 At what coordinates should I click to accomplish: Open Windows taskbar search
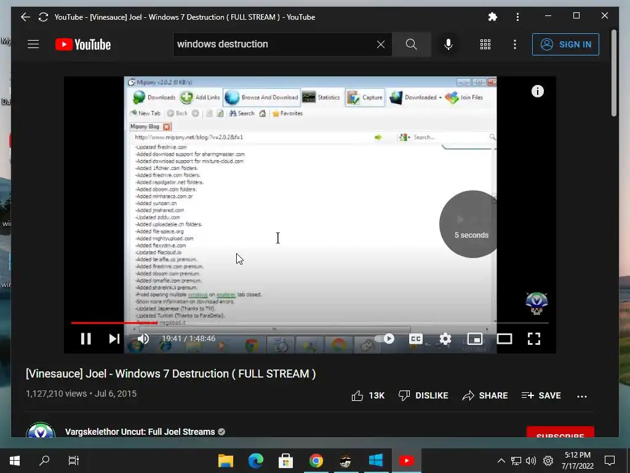44,461
